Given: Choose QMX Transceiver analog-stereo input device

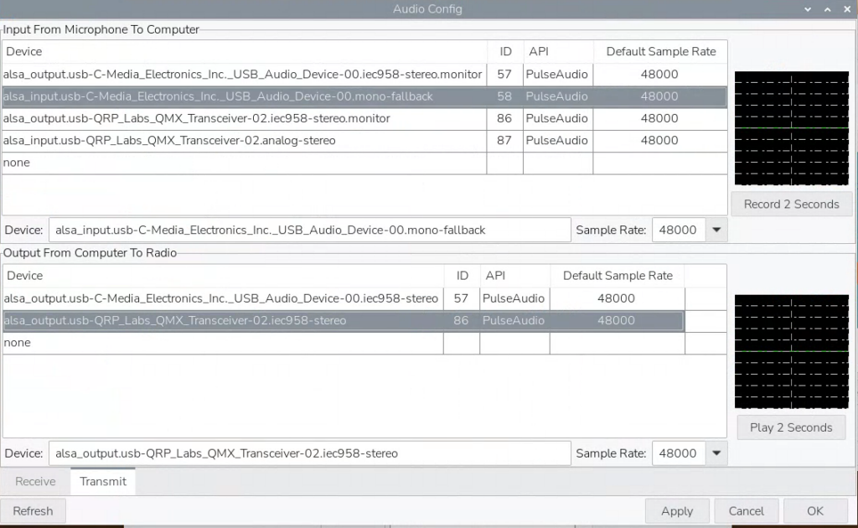Looking at the screenshot, I should 243,141.
